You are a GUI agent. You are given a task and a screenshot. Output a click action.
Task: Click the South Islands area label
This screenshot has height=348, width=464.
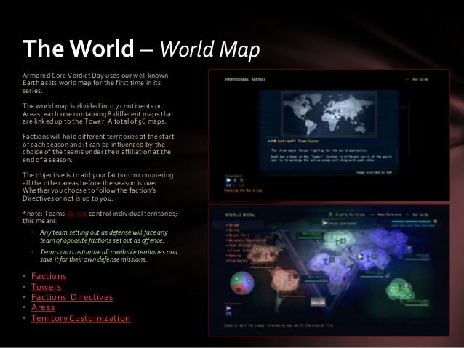[x=417, y=302]
